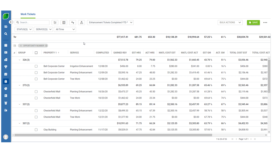The height and width of the screenshot is (153, 272).
Task: Sort by SERVICE column header
Action: tap(75, 53)
